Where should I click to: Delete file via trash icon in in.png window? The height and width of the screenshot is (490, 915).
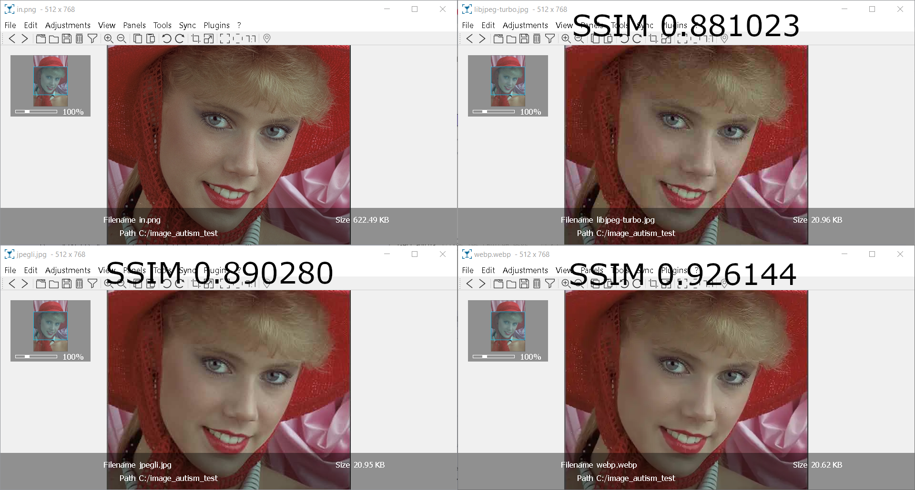79,39
